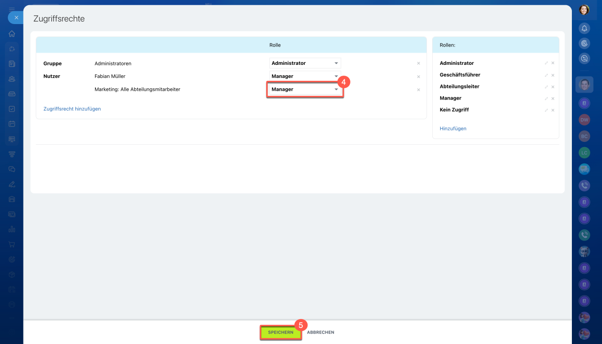Open the funnel icon in the left sidebar
The width and height of the screenshot is (602, 344).
pyautogui.click(x=12, y=154)
